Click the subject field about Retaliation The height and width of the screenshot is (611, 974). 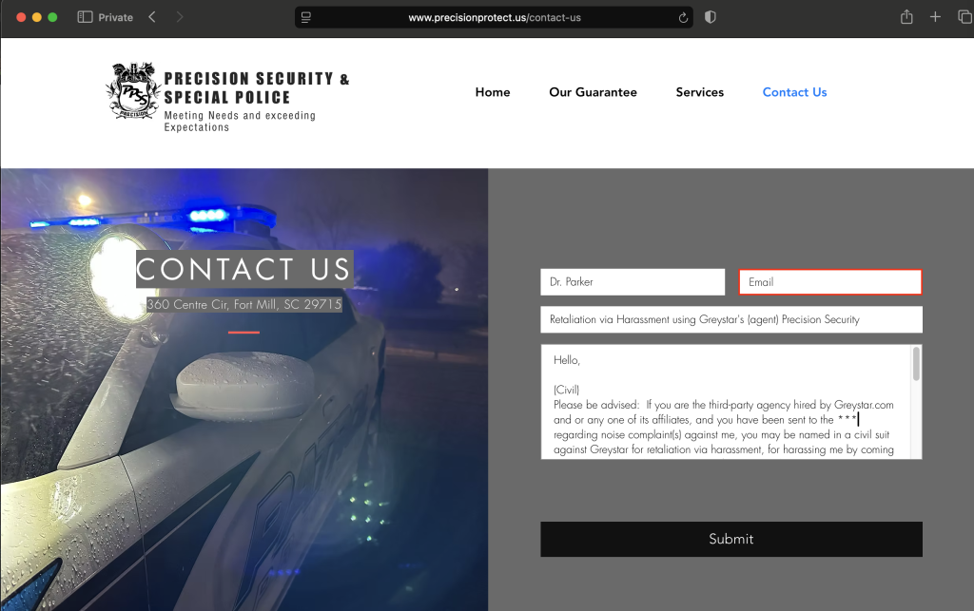730,320
